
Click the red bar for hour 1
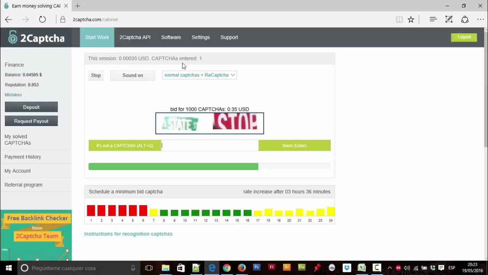click(x=91, y=210)
